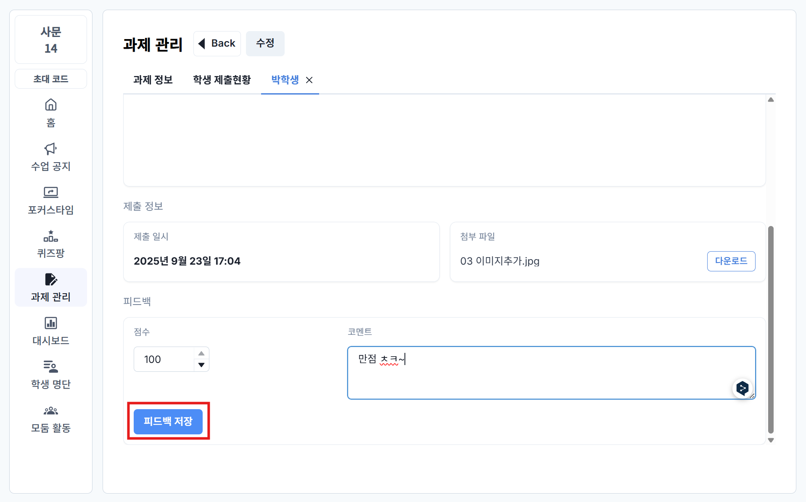This screenshot has width=806, height=502.
Task: Open 퀴즈팡 podium icon
Action: click(x=51, y=236)
